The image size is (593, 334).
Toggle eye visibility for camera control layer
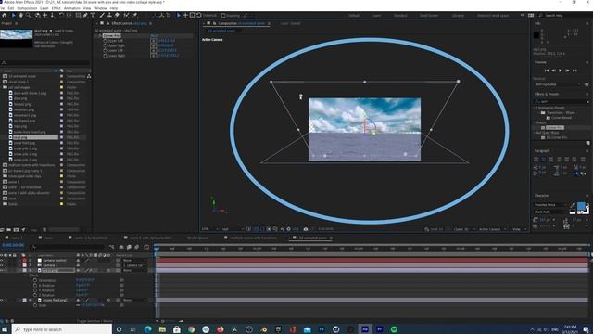tap(2, 260)
